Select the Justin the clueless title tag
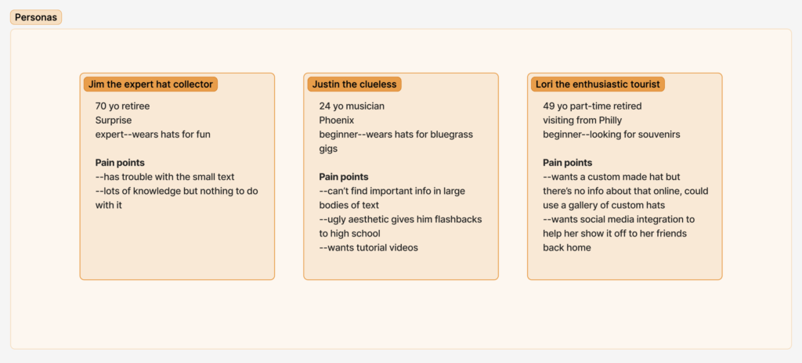 [x=355, y=84]
